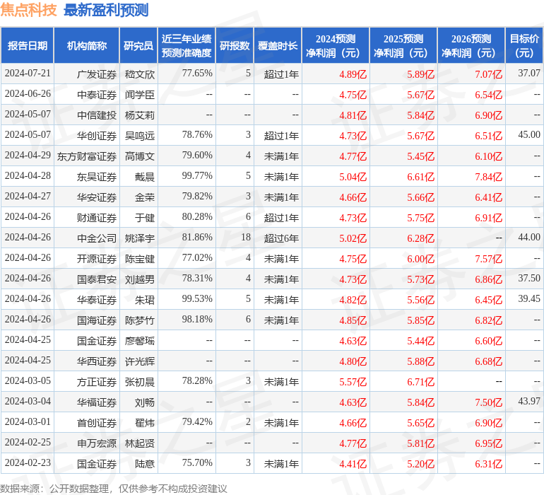Click researcher name 闻学臣
The height and width of the screenshot is (495, 544).
(x=139, y=95)
